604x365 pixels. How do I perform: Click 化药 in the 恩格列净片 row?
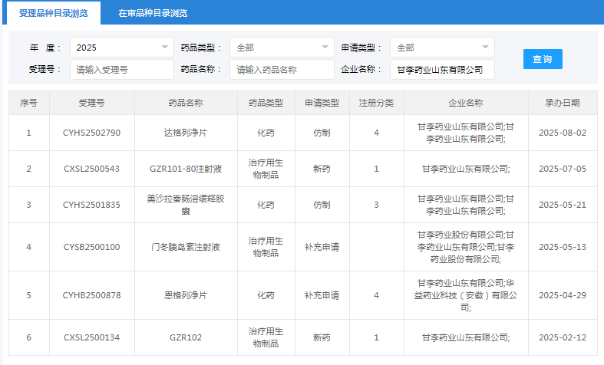pyautogui.click(x=266, y=295)
